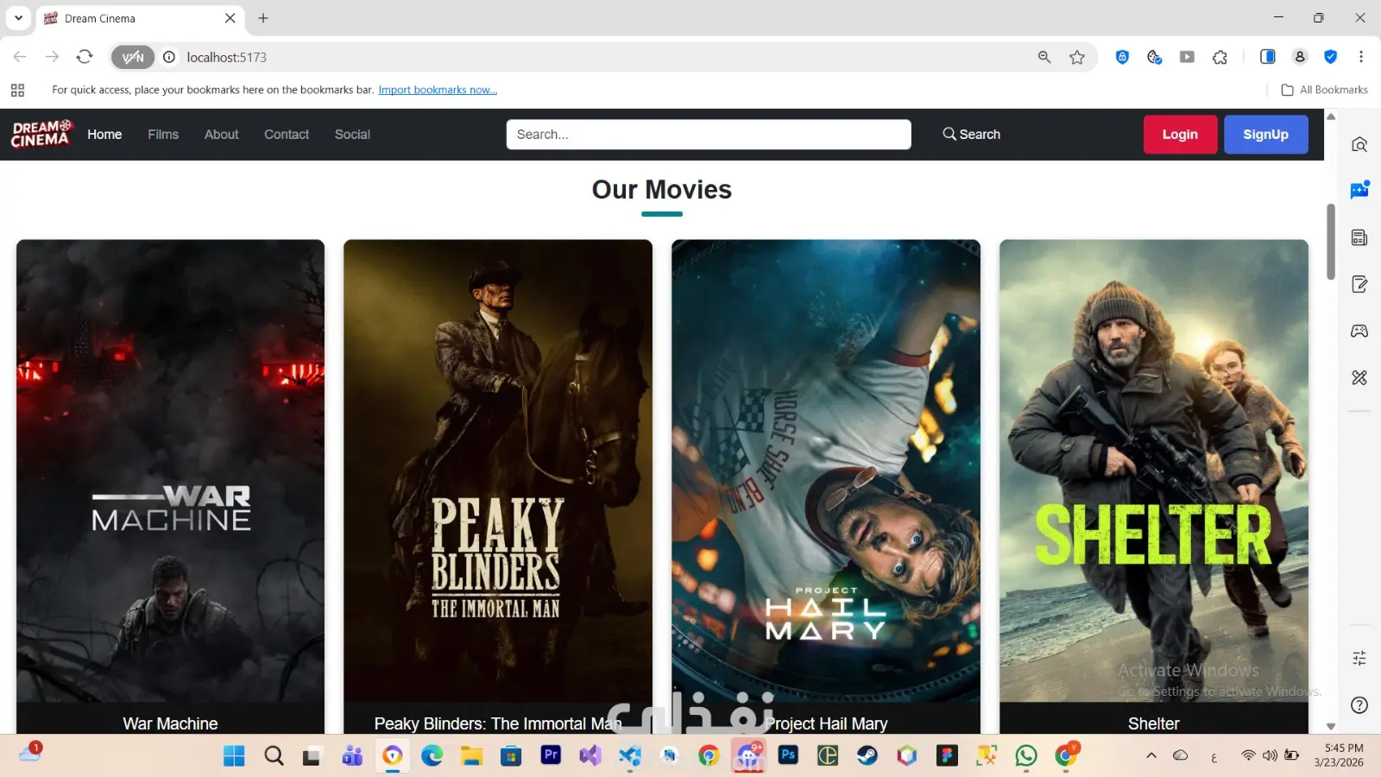Click the Import bookmarks now link
The image size is (1381, 777).
pos(438,90)
